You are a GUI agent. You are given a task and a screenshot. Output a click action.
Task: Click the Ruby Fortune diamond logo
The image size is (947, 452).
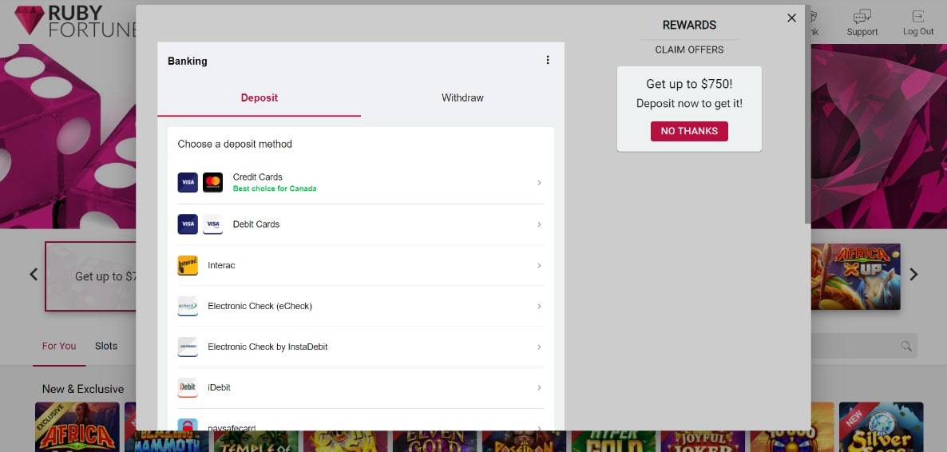pos(29,20)
